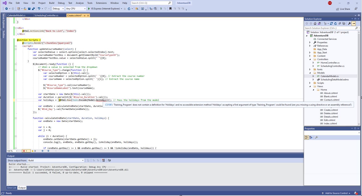Select SchedulingDataModel.edmx in Solution Explorer
The height and width of the screenshot is (196, 362).
[333, 80]
